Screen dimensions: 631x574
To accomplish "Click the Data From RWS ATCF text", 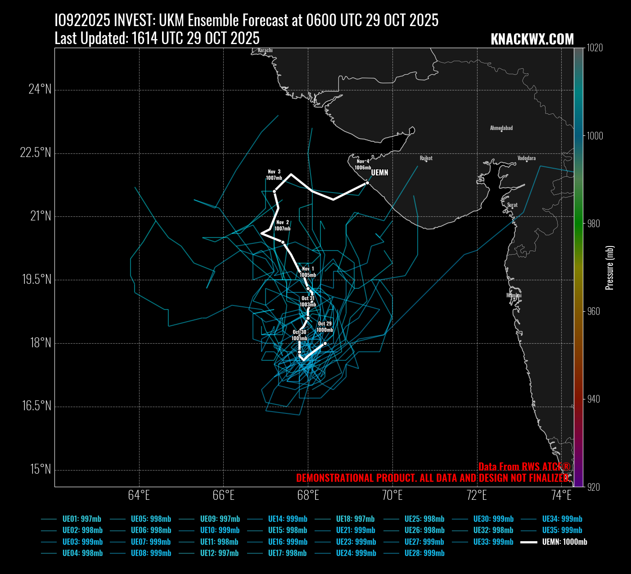I will (524, 466).
